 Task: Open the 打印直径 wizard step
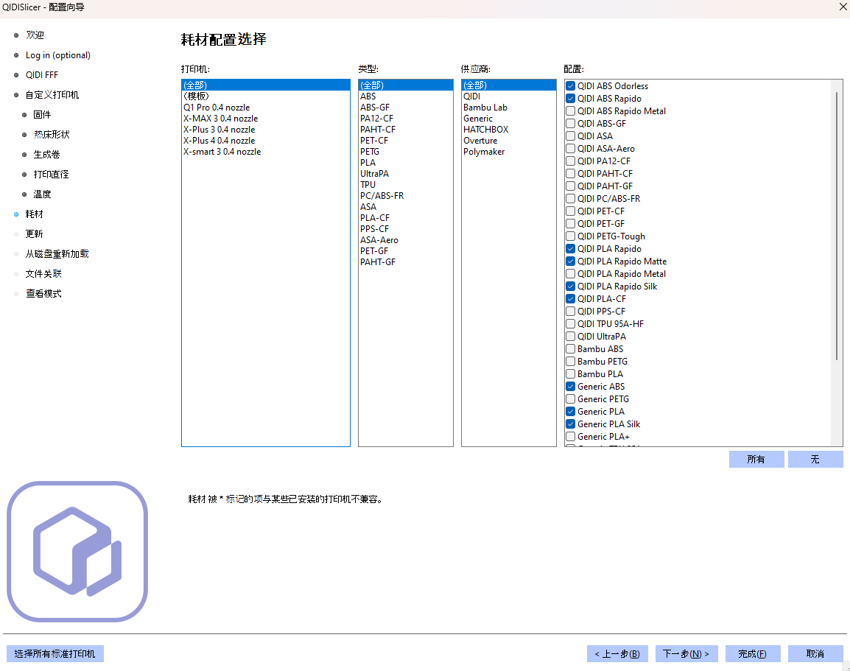[x=51, y=174]
